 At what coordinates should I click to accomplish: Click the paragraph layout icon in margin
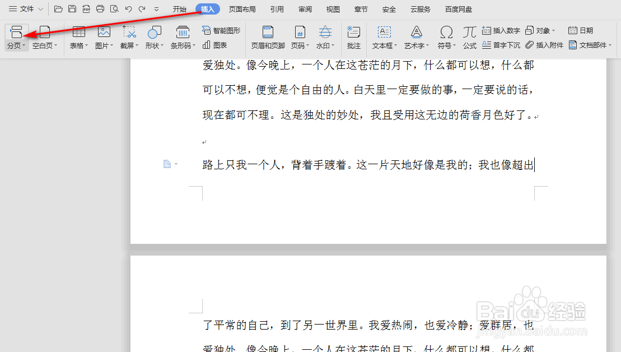click(x=167, y=164)
